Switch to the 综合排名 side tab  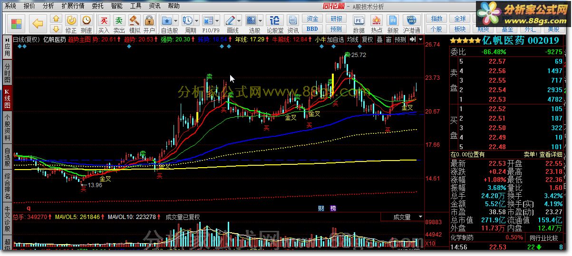[7, 187]
